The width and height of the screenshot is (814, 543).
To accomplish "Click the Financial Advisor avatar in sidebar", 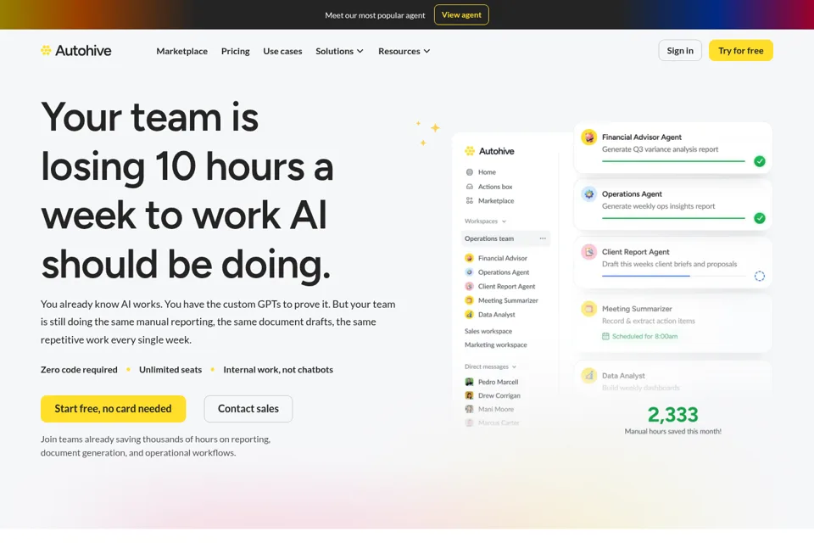I will (469, 258).
